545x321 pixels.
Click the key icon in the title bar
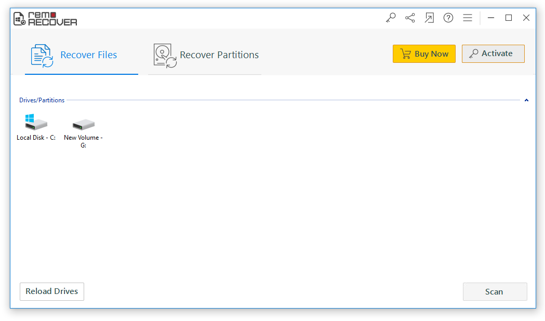(x=391, y=18)
